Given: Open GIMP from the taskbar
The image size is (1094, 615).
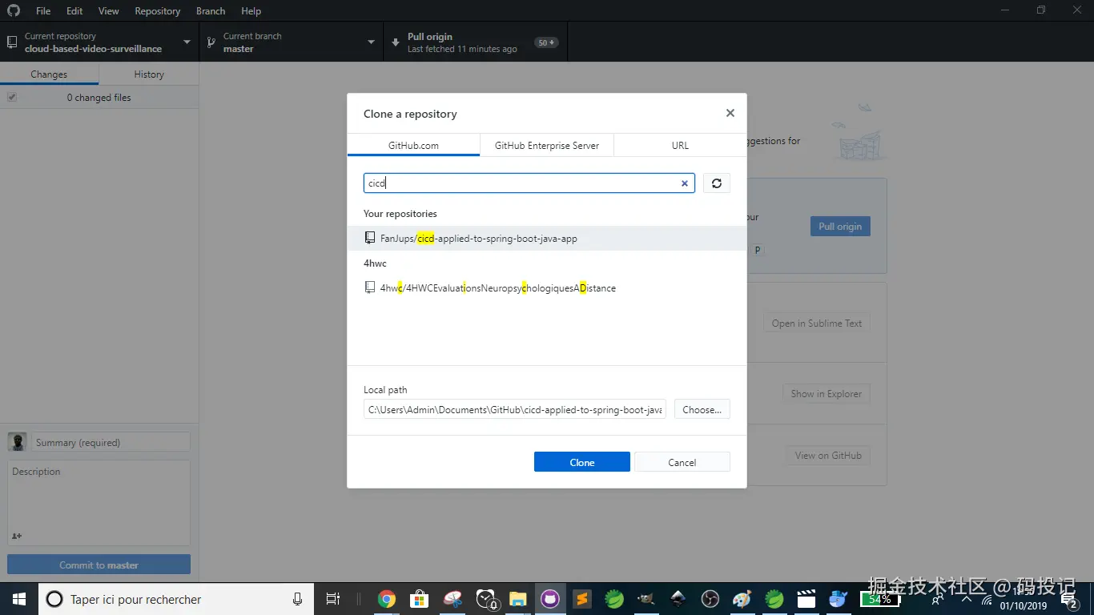Looking at the screenshot, I should (x=646, y=599).
